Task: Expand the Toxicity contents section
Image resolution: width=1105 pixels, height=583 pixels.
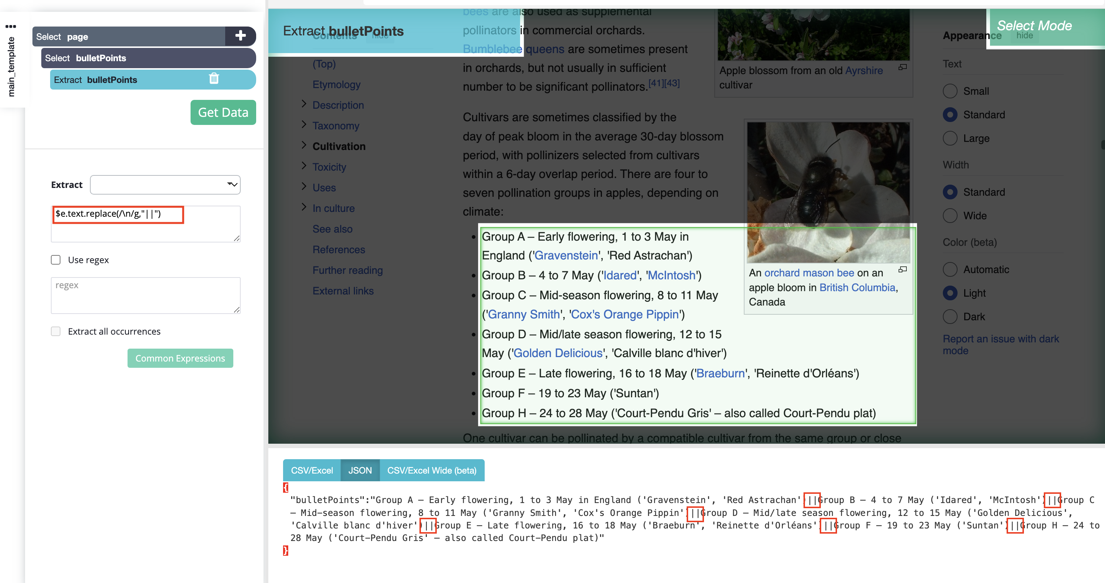Action: [304, 166]
